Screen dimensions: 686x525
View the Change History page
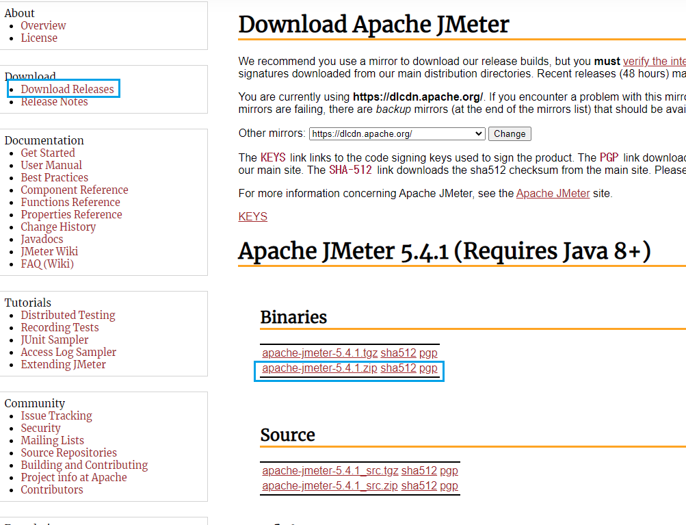pos(58,227)
